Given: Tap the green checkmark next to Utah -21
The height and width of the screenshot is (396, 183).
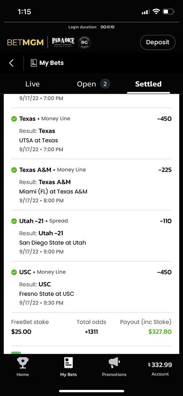Looking at the screenshot, I should click(x=14, y=221).
